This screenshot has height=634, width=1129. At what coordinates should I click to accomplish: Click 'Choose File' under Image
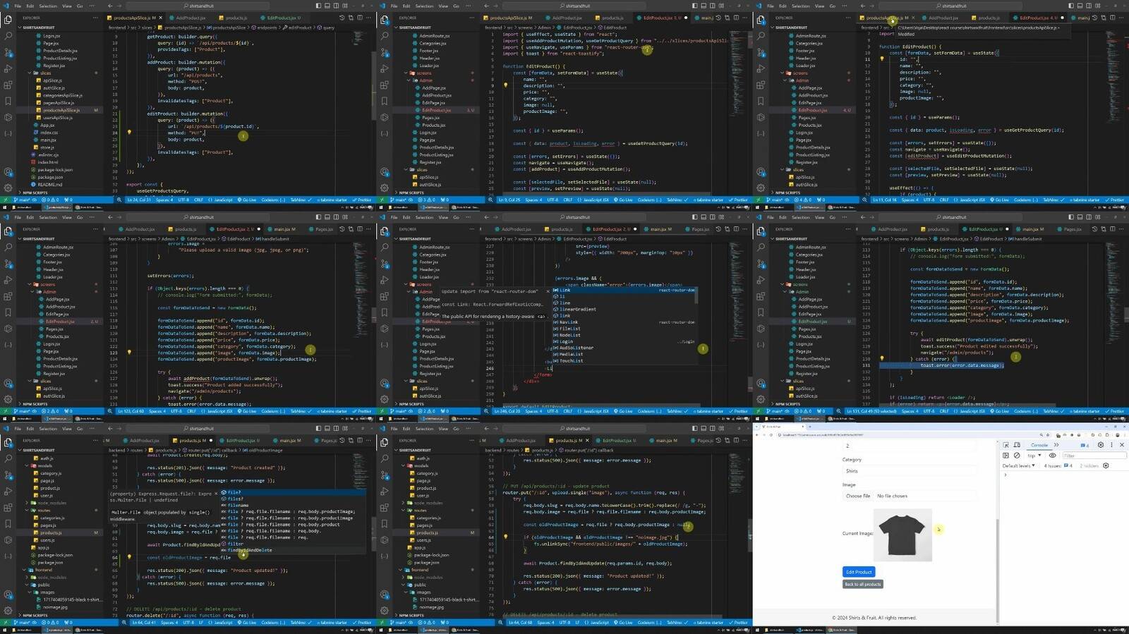point(858,496)
